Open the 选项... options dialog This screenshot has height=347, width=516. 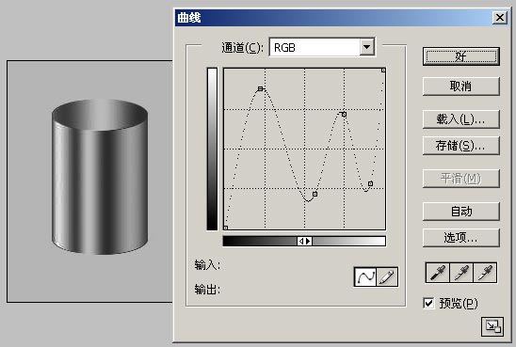pyautogui.click(x=461, y=238)
